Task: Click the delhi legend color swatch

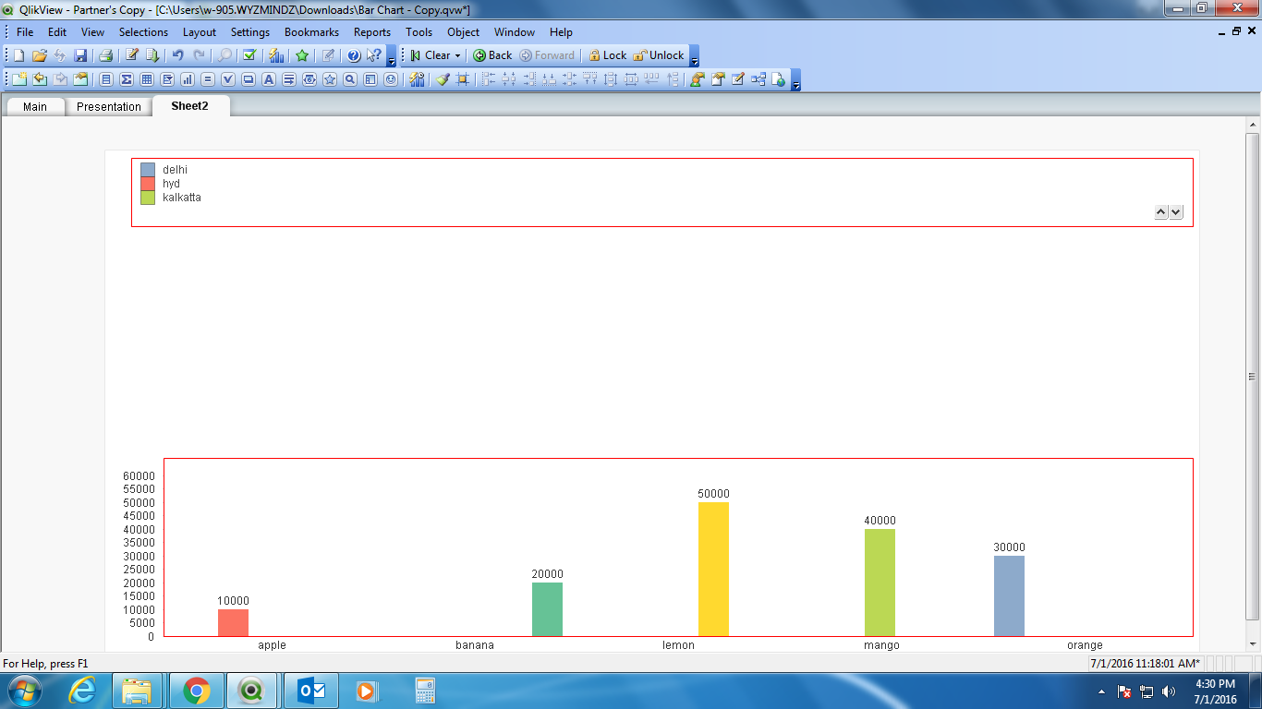Action: pos(148,170)
